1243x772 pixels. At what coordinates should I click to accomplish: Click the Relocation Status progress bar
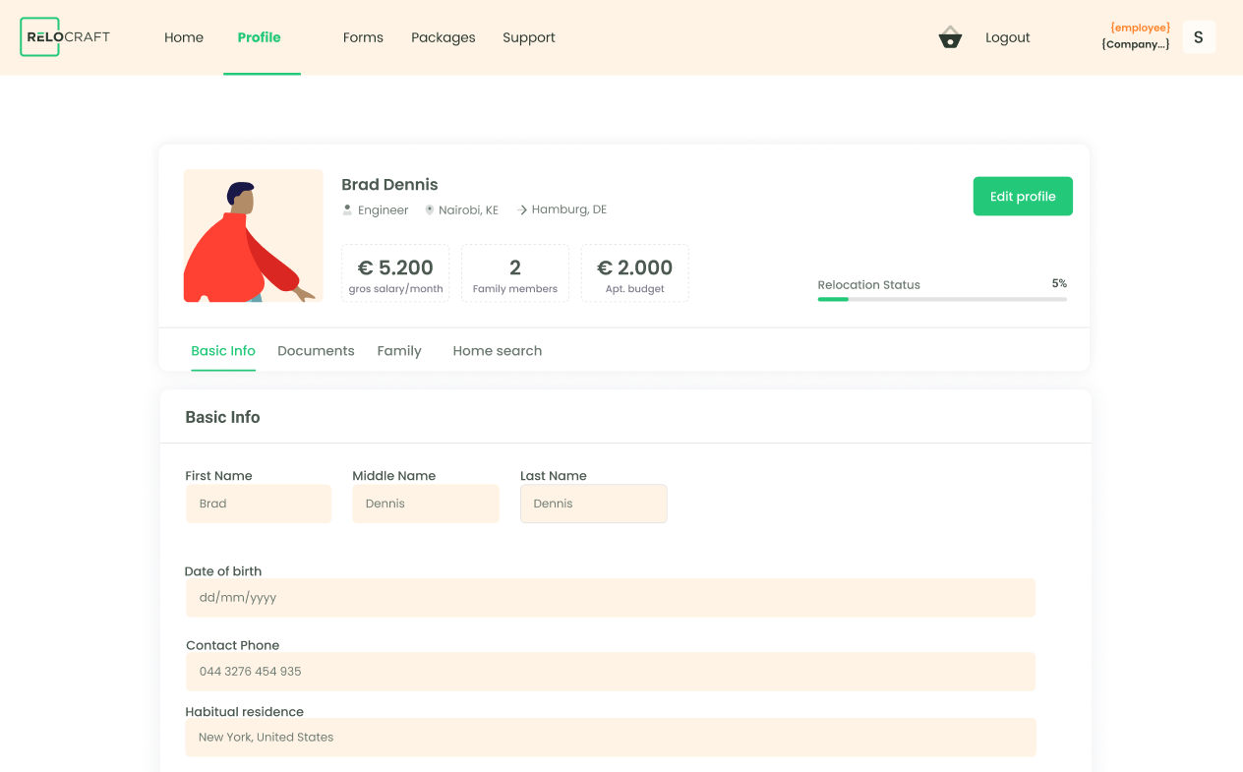[942, 299]
